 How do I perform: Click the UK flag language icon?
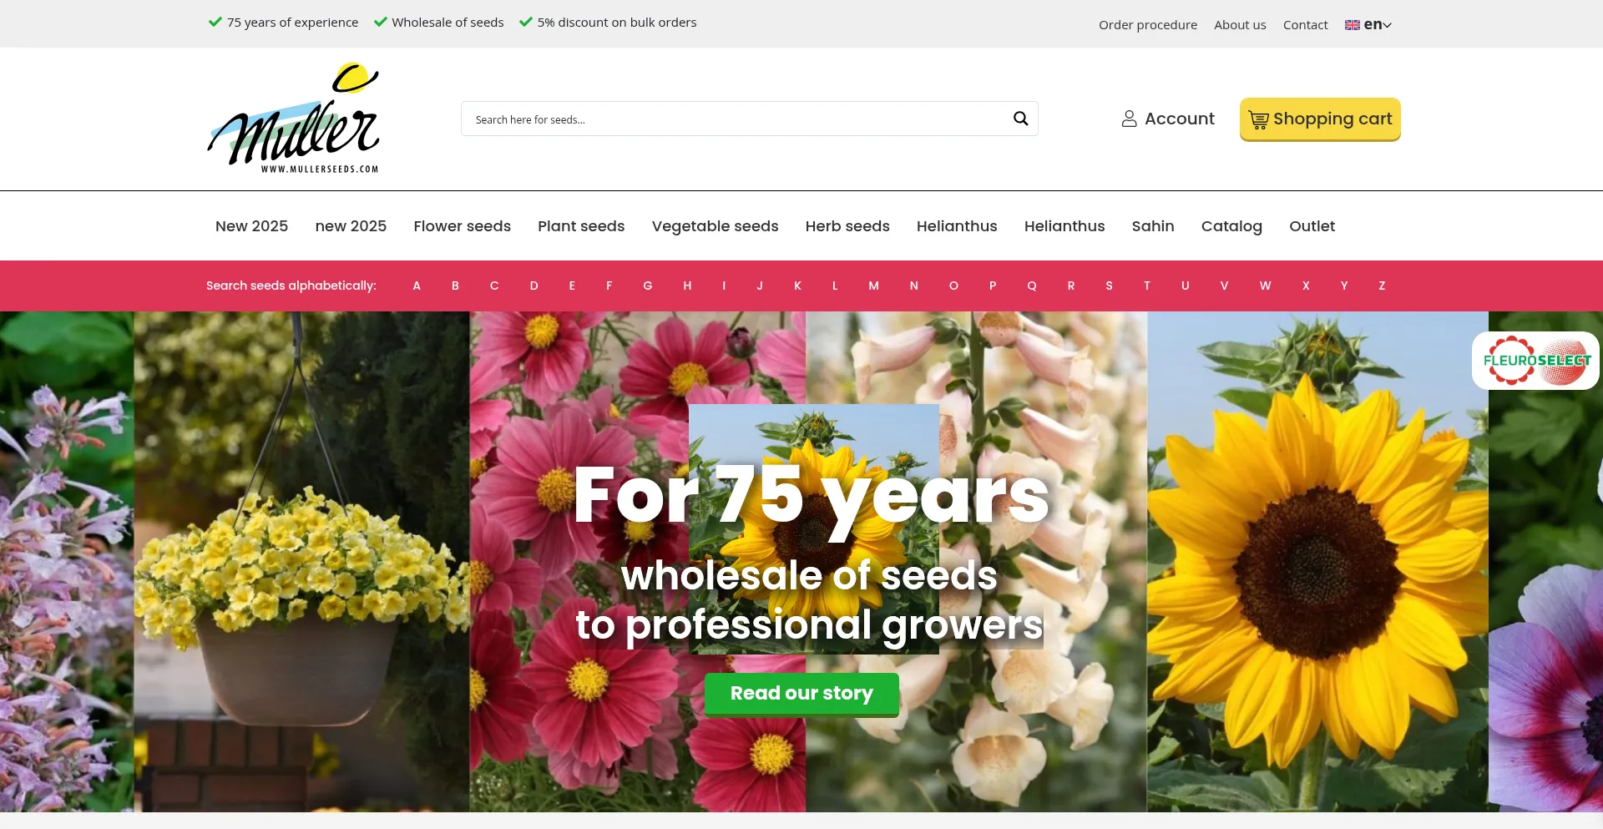click(1352, 25)
